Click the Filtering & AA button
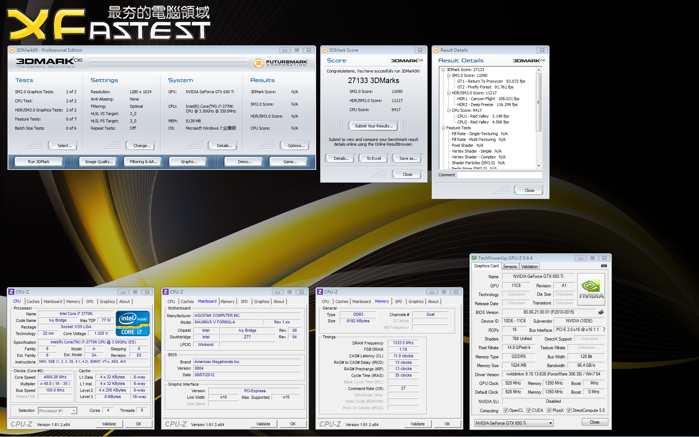The image size is (699, 437). pyautogui.click(x=144, y=162)
